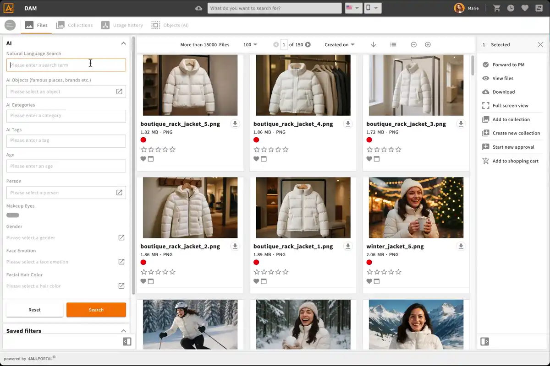Open the Created on sort dropdown
The width and height of the screenshot is (550, 366).
pos(339,44)
